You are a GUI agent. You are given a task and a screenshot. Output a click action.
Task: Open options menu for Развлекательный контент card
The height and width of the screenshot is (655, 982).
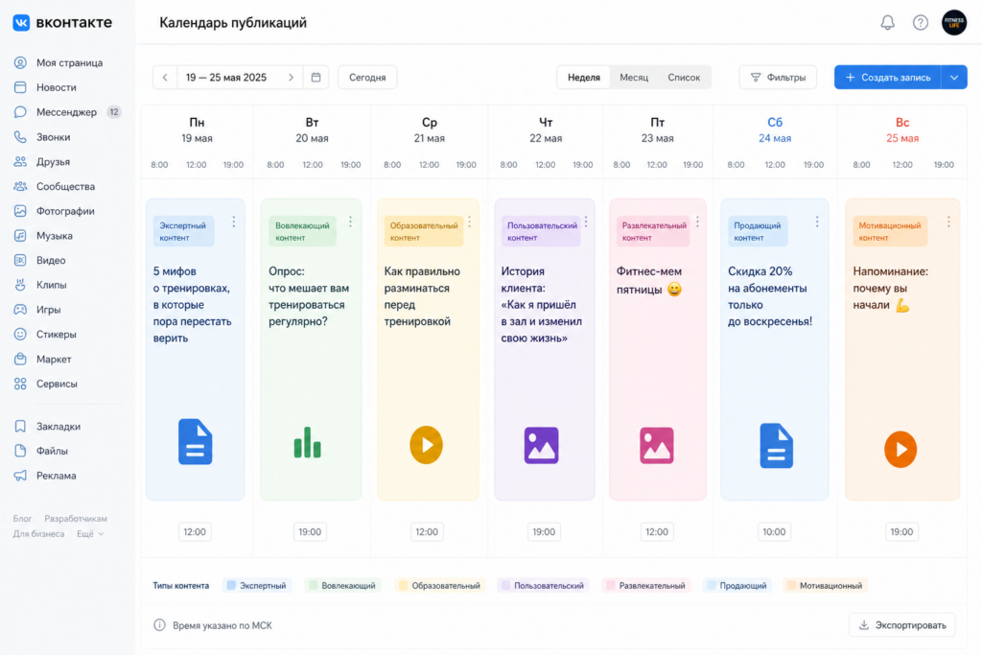click(x=698, y=222)
